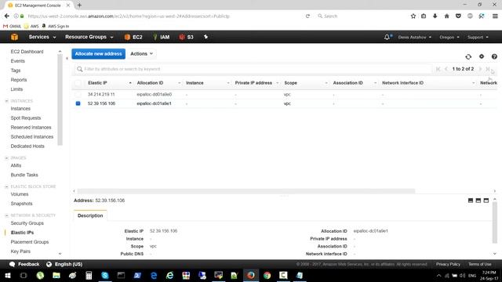Click the address bar URL
The image size is (502, 282).
pos(129,16)
